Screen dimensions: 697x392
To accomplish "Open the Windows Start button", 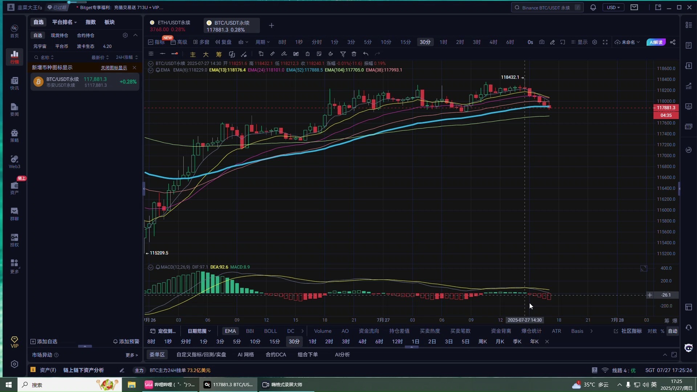I will [x=9, y=385].
